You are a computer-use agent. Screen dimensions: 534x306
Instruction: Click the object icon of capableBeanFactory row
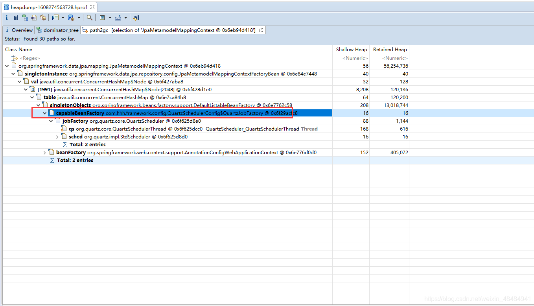click(x=52, y=113)
